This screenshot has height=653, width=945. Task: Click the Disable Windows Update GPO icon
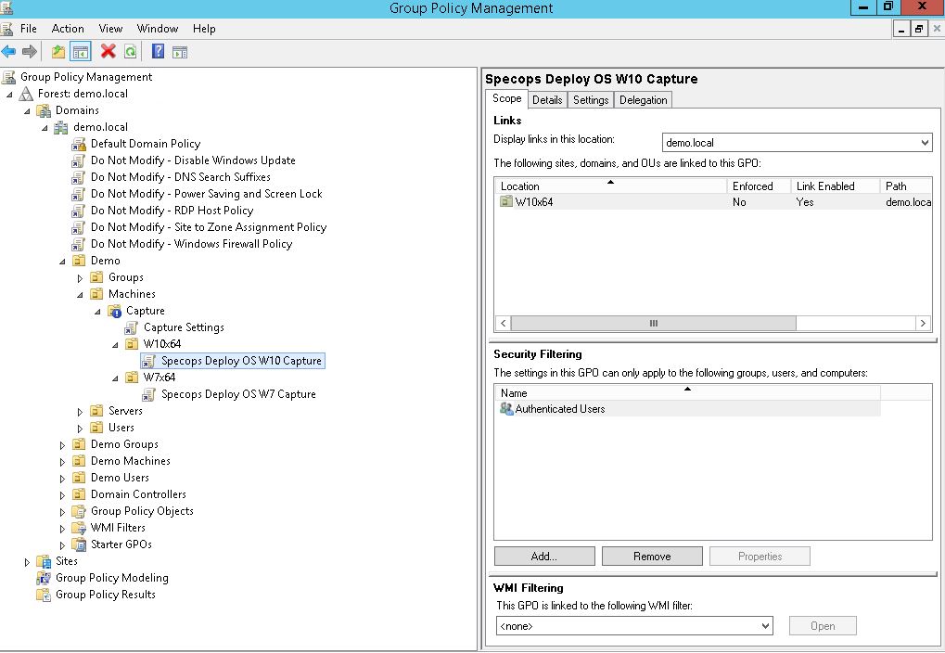[x=78, y=161]
